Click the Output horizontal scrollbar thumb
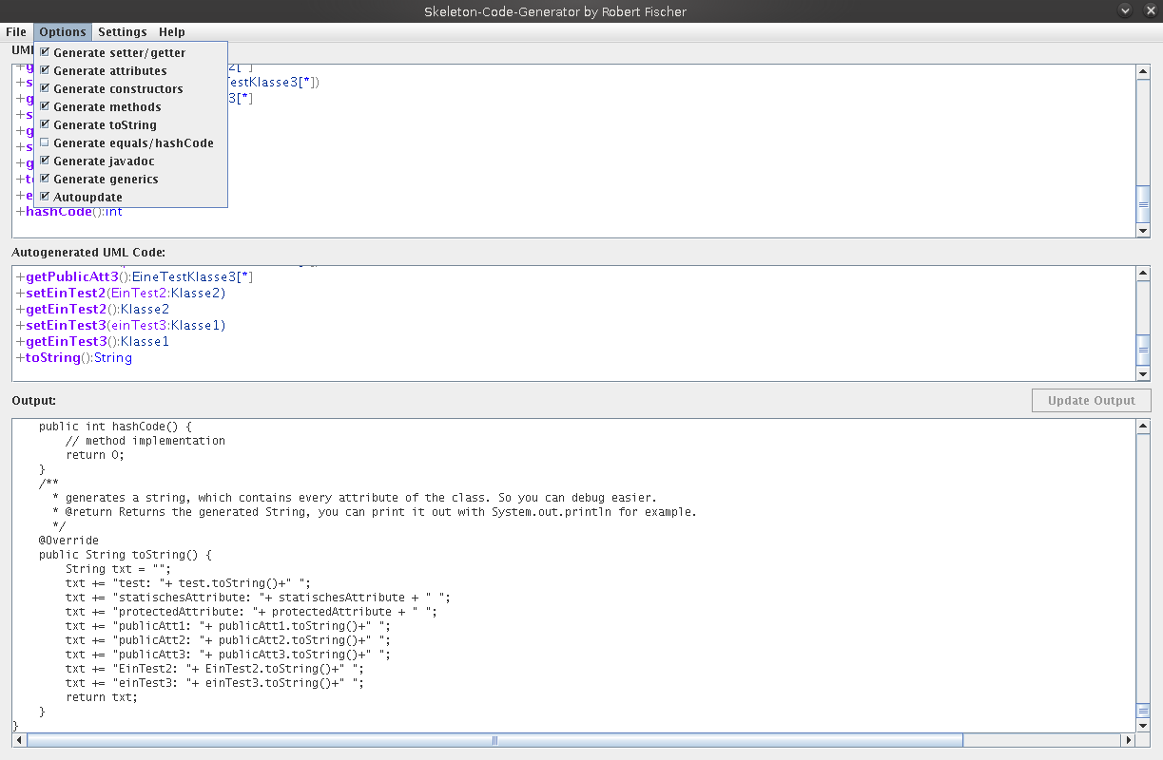Screen dimensions: 1163x760 point(494,740)
